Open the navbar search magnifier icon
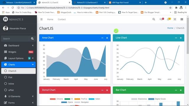Image resolution: width=189 pixels, height=106 pixels. (x=154, y=19)
